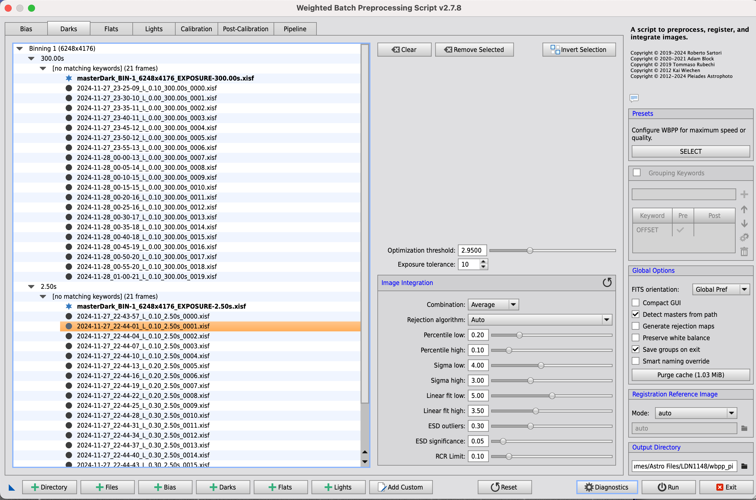
Task: Collapse the 300.00s no matching keywords node
Action: coord(43,68)
